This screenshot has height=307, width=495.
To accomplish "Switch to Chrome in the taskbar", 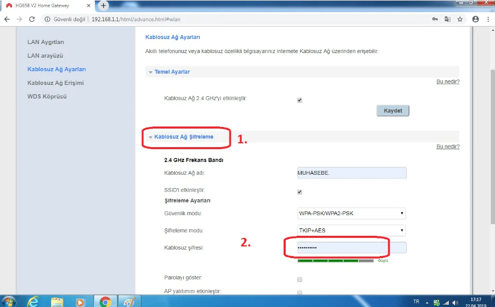I will (106, 302).
